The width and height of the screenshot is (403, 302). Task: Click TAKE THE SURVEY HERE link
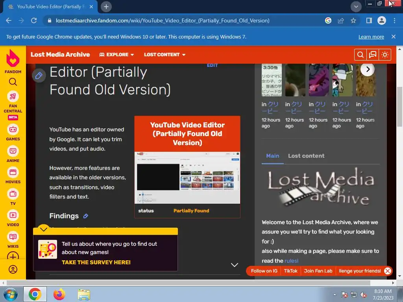pos(96,262)
